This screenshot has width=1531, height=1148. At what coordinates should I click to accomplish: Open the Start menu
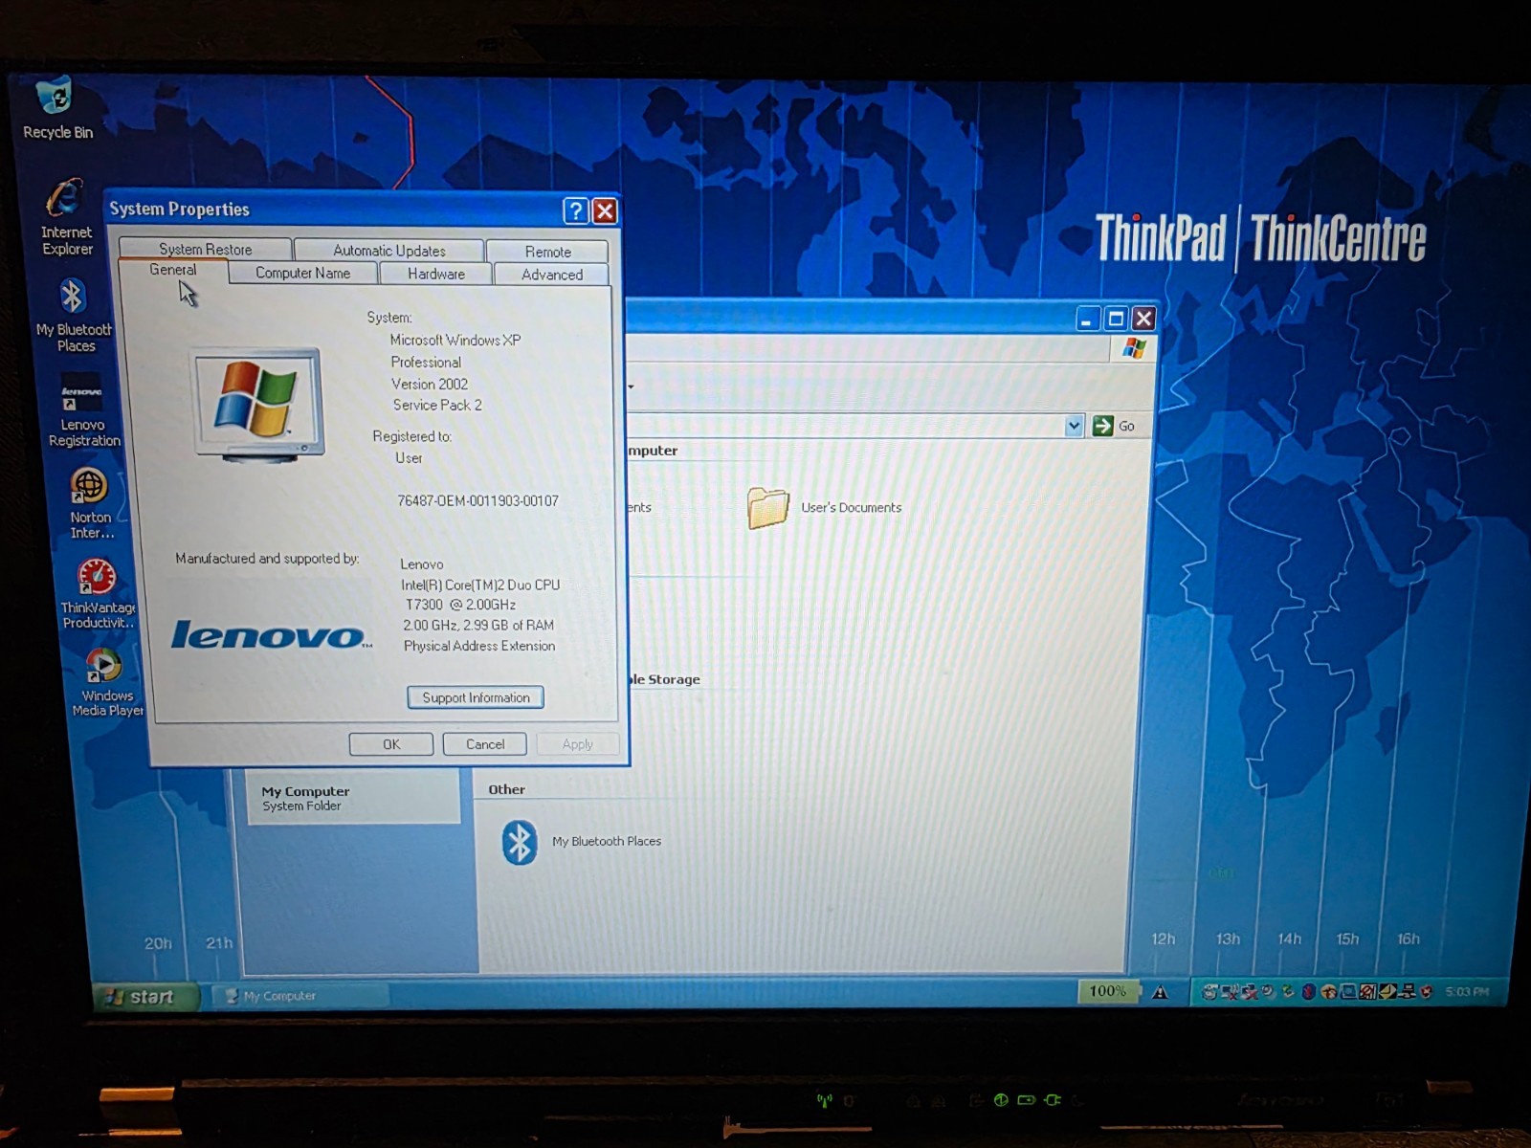(x=144, y=997)
